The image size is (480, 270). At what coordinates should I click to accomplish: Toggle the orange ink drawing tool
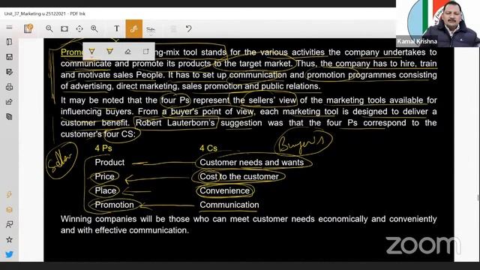[x=133, y=28]
